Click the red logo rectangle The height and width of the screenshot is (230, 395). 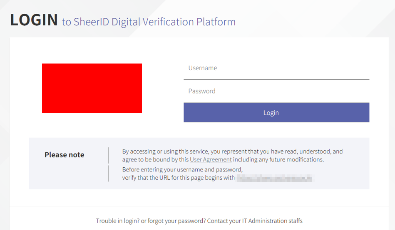pos(92,88)
